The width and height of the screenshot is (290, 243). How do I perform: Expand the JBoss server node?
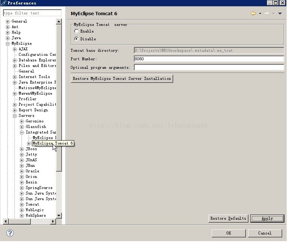[22, 149]
